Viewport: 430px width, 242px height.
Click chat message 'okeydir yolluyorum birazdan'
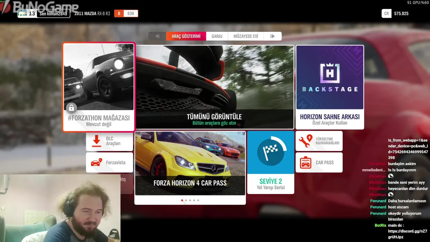click(404, 216)
